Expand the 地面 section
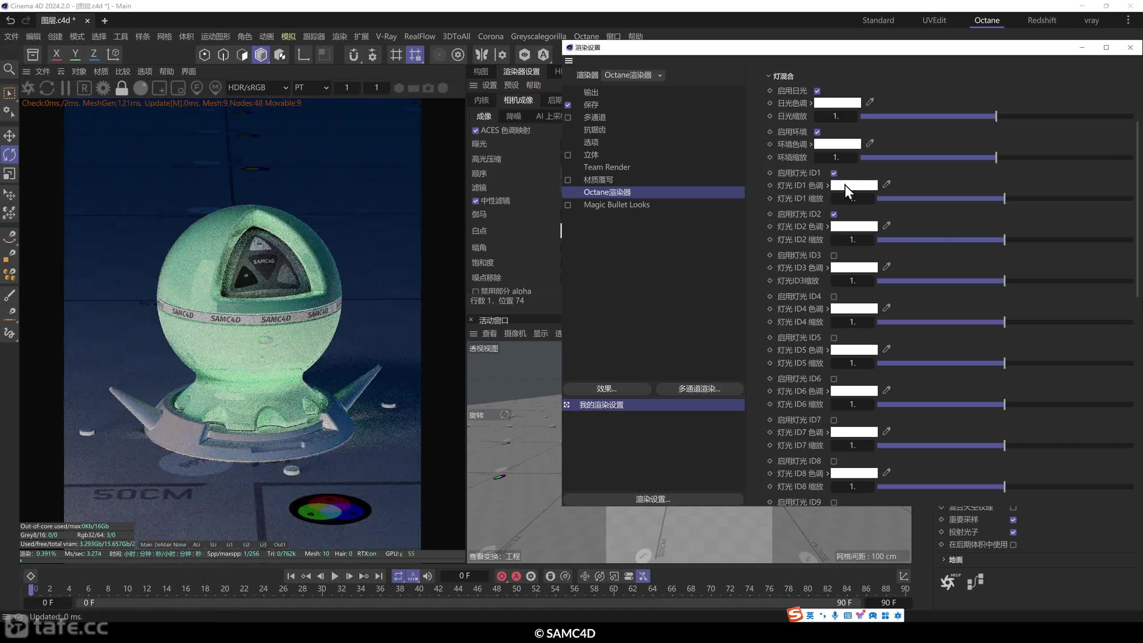This screenshot has height=643, width=1143. tap(943, 559)
